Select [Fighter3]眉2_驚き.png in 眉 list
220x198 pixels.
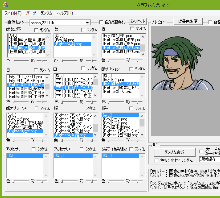pos(121,44)
